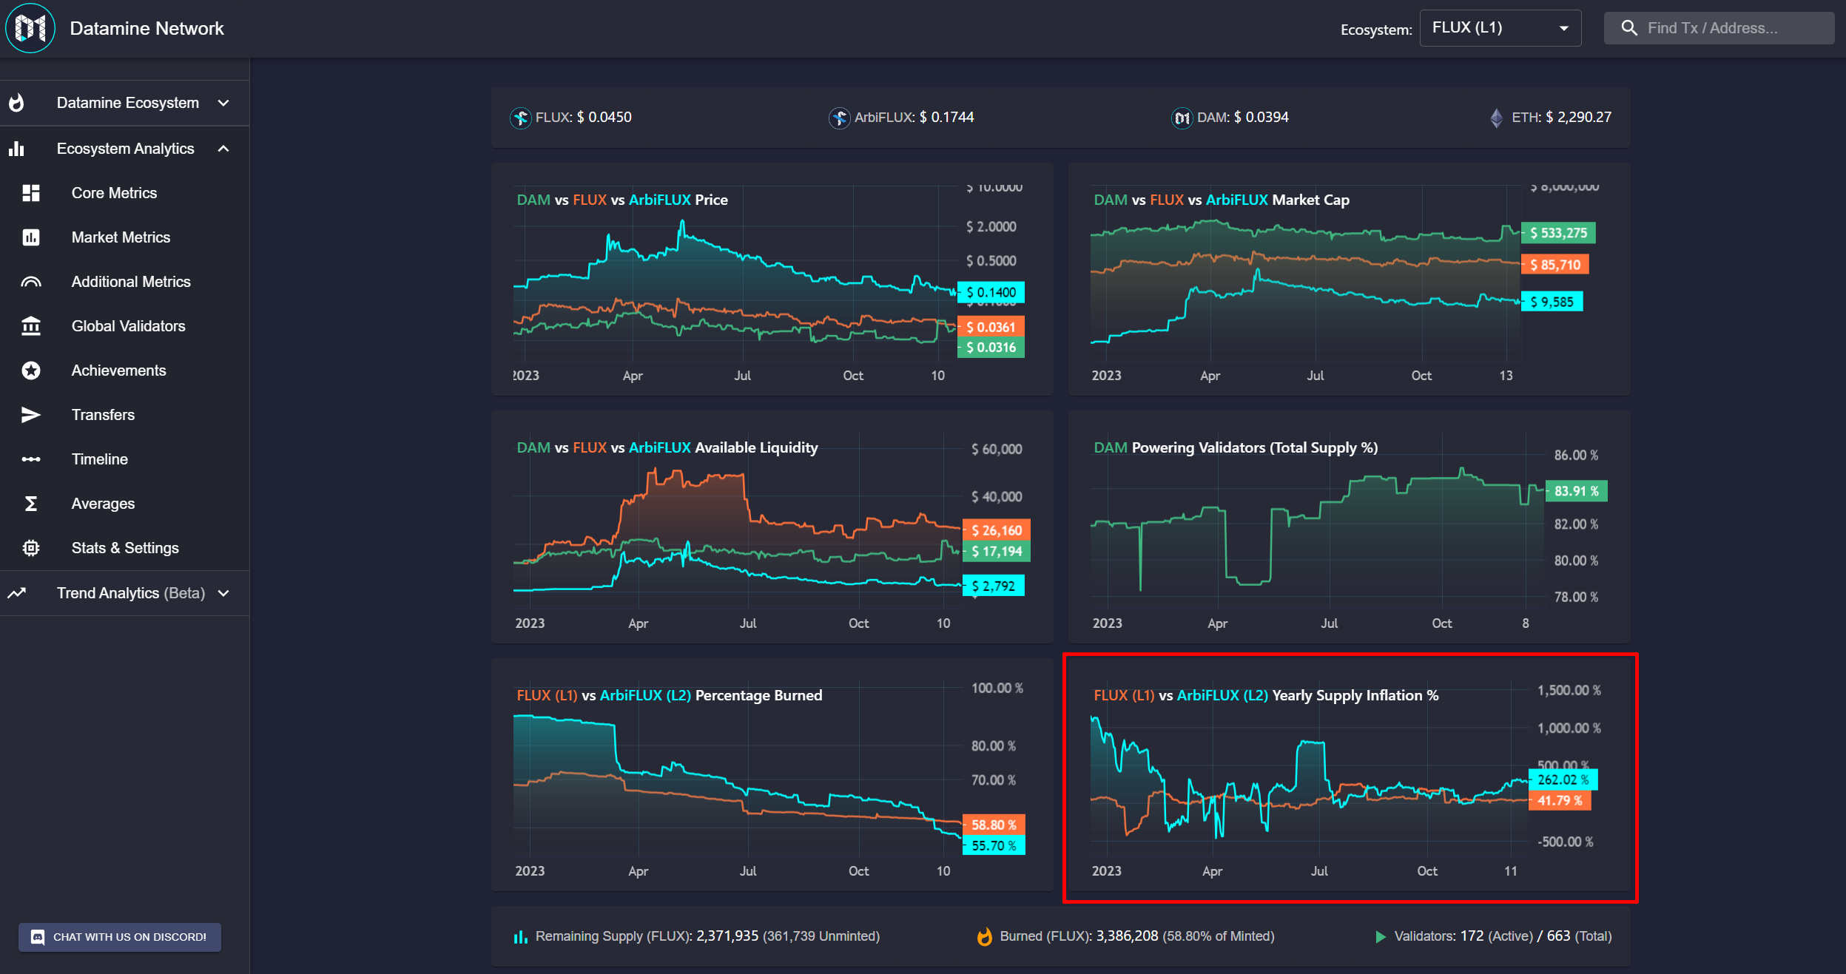Click the Timeline dots icon
This screenshot has height=974, width=1846.
[31, 459]
